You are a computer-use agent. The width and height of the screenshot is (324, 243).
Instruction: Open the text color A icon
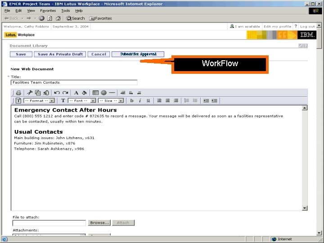76,93
